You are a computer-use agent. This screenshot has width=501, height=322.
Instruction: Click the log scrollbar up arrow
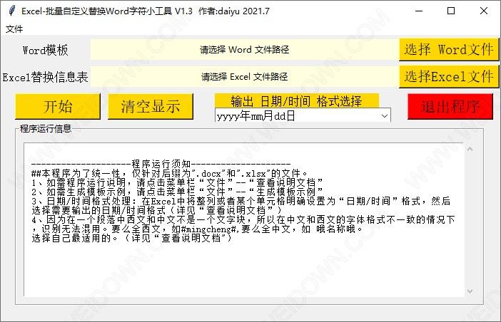pyautogui.click(x=468, y=148)
